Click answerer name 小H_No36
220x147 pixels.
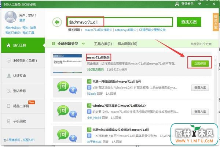94,118
